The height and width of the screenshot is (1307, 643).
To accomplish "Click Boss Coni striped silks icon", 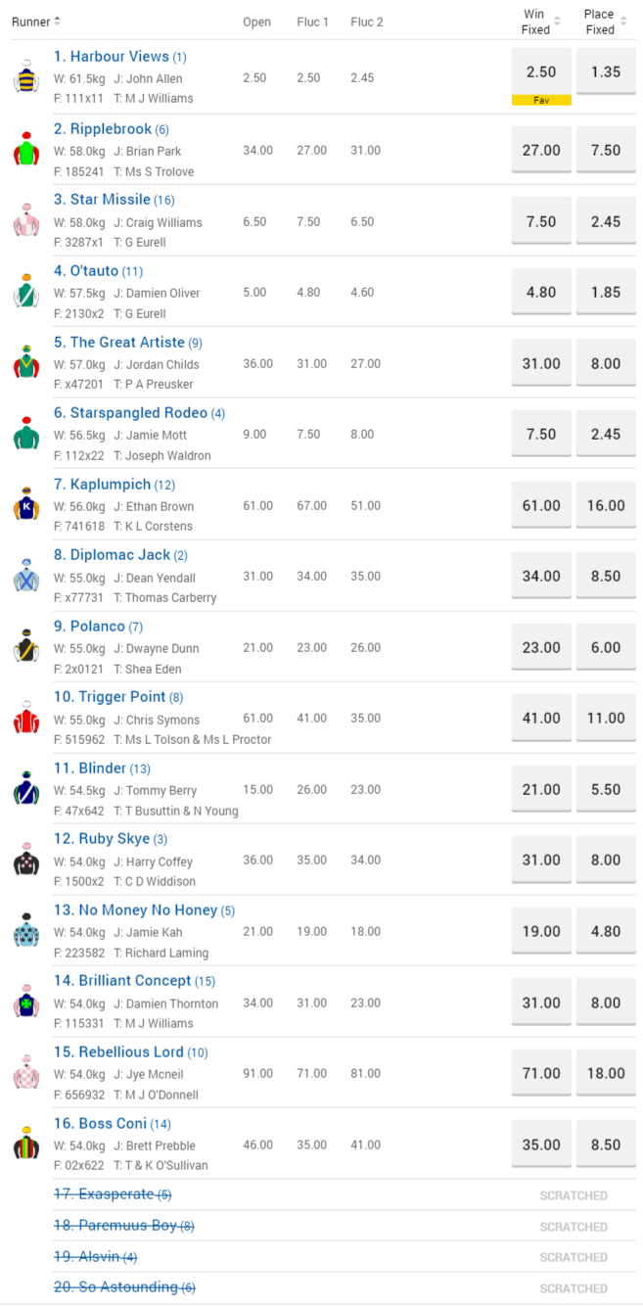I will [x=25, y=1144].
